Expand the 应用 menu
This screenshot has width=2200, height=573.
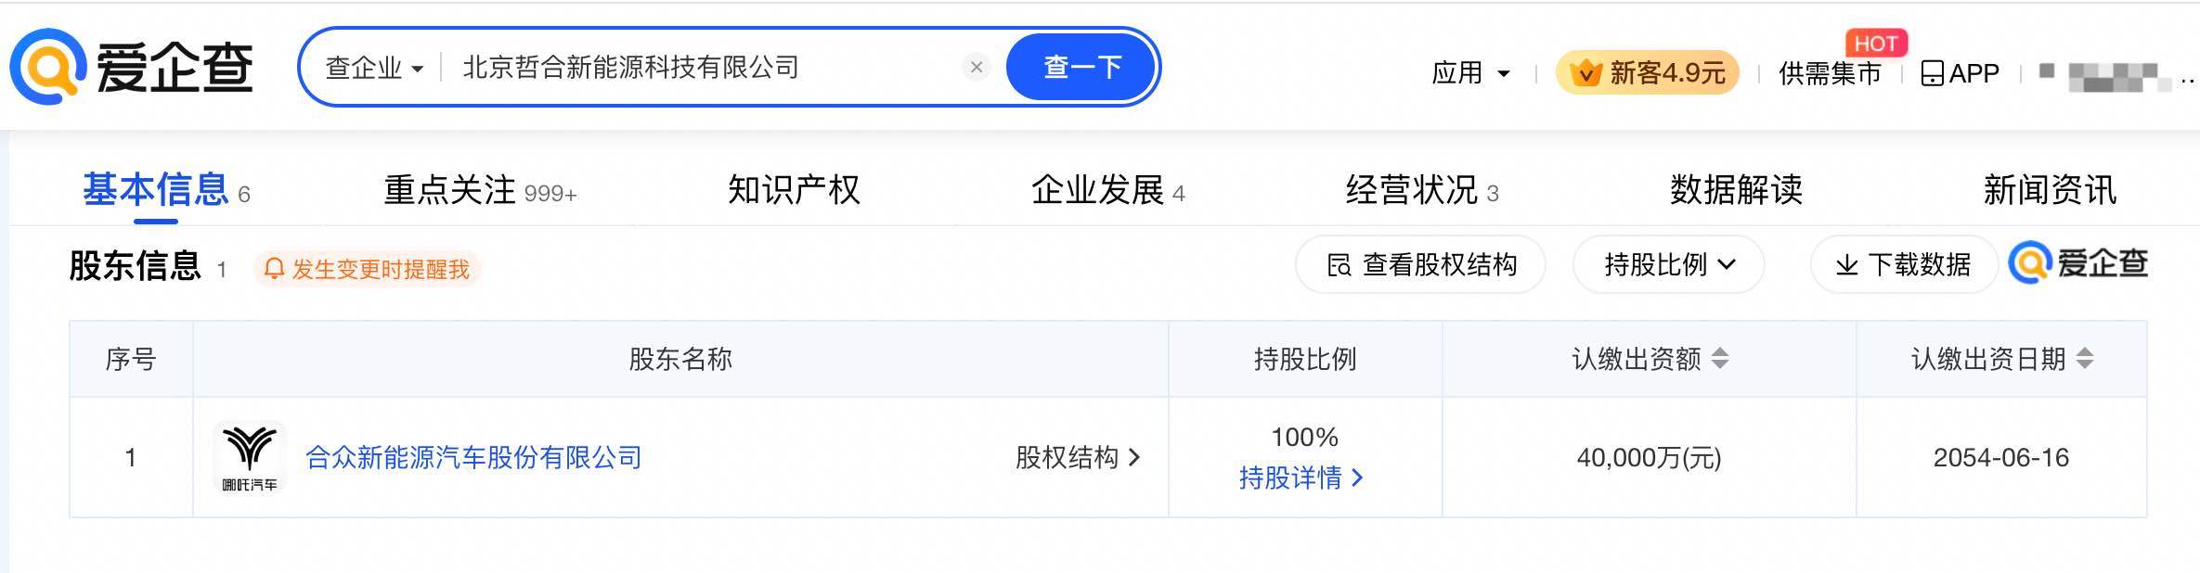[1470, 73]
